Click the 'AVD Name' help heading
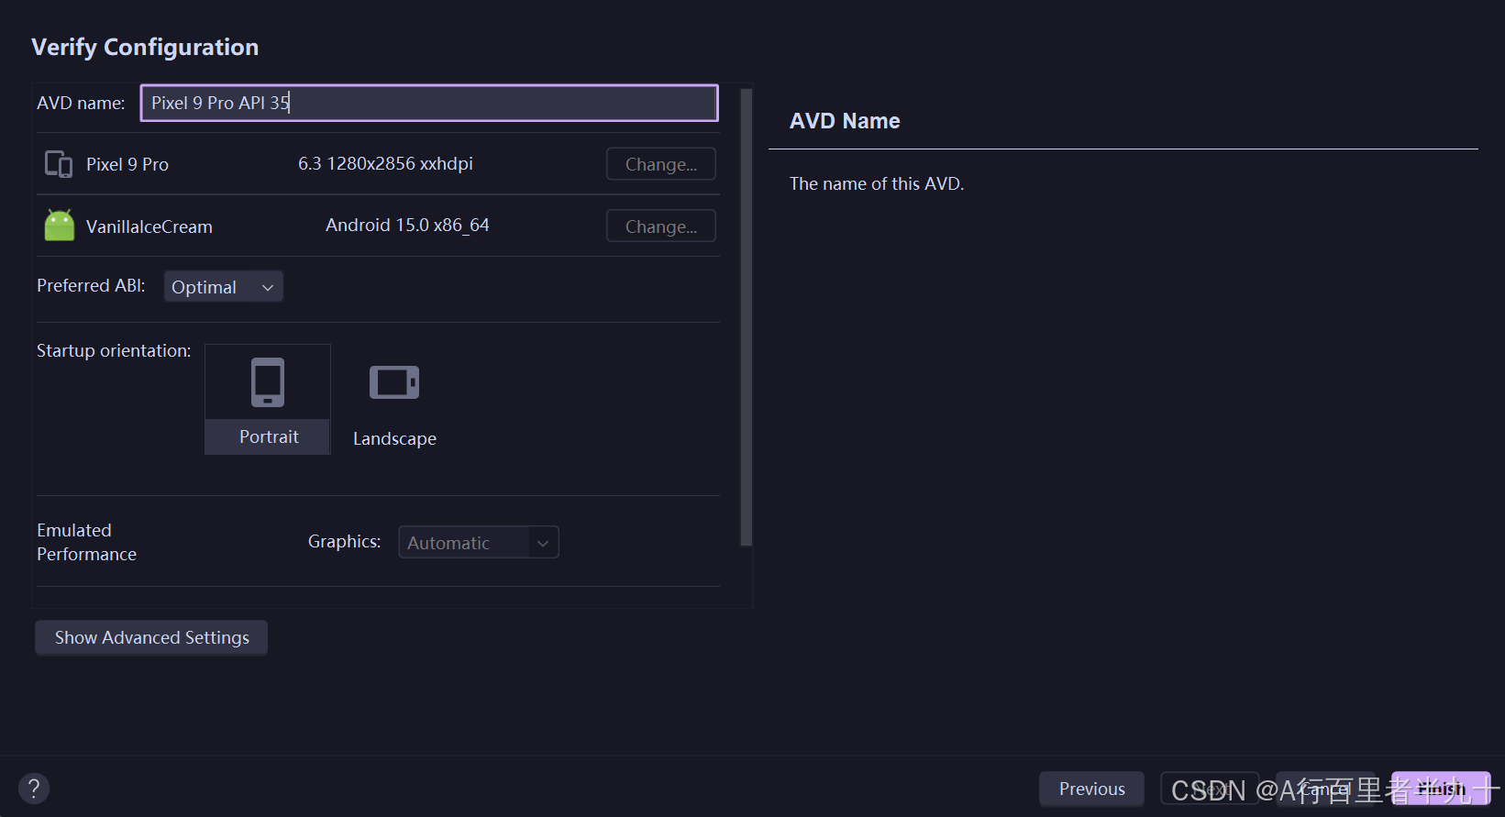 [845, 121]
